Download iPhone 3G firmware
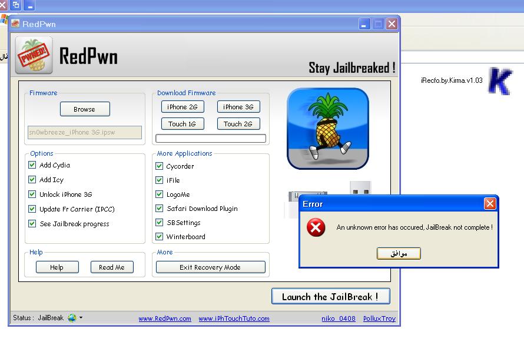Screen dimensions: 524x339 point(238,107)
